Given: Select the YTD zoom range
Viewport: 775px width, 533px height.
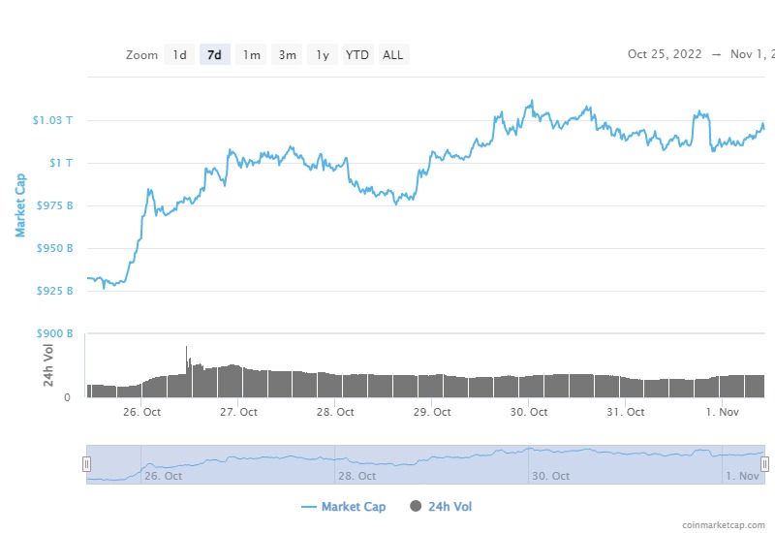Looking at the screenshot, I should (x=357, y=55).
